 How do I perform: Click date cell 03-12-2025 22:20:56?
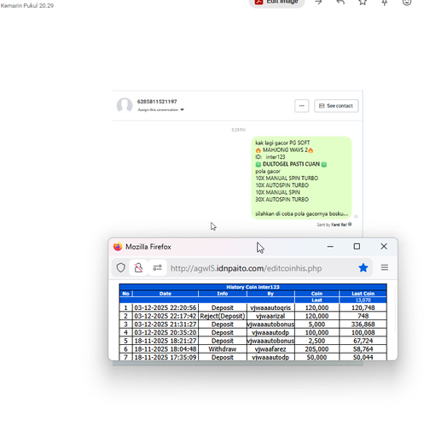[x=166, y=307]
